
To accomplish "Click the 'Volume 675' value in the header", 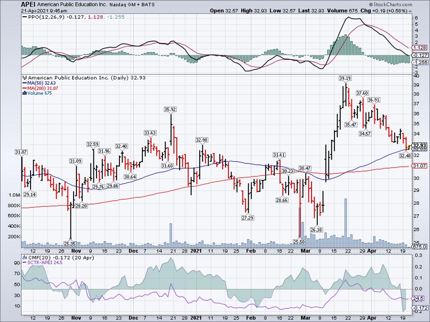I will [x=342, y=11].
